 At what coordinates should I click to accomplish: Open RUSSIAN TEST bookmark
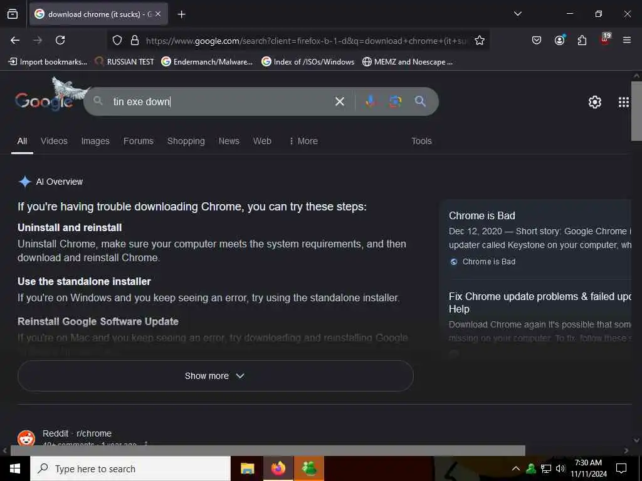124,62
